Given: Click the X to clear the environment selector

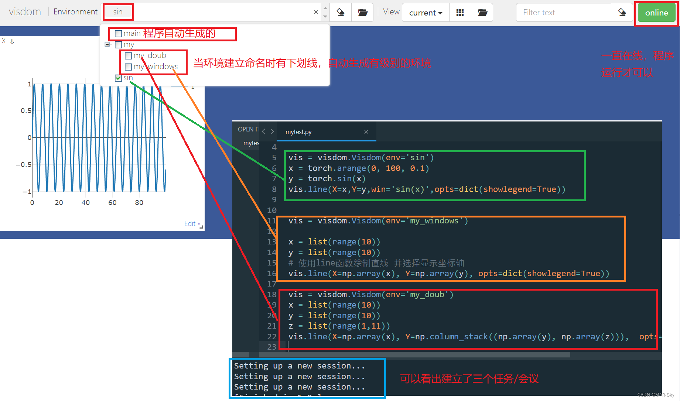Looking at the screenshot, I should 316,12.
